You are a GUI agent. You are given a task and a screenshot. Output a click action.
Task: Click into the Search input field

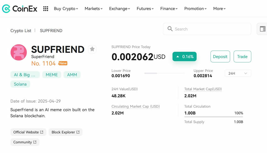(x=210, y=29)
